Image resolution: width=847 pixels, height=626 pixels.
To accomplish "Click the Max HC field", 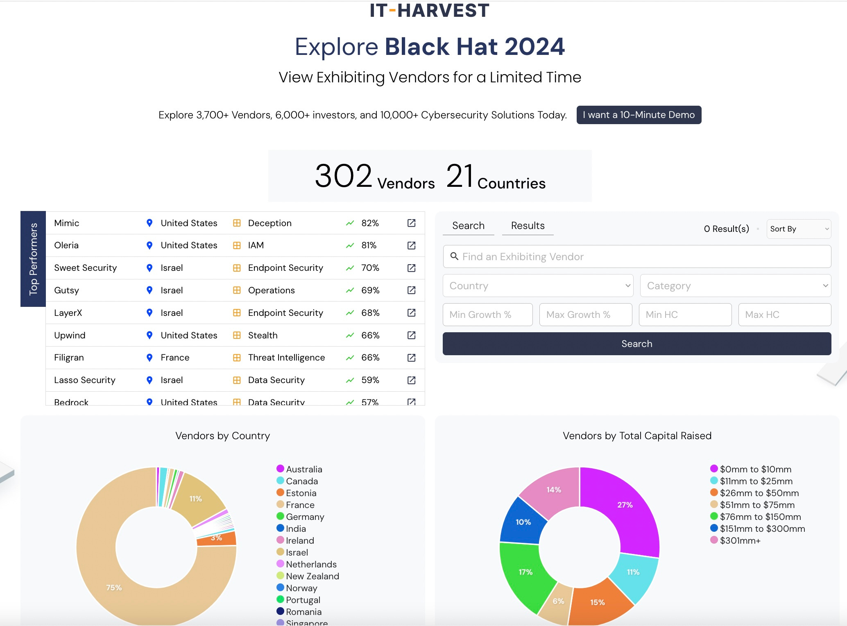I will tap(785, 315).
